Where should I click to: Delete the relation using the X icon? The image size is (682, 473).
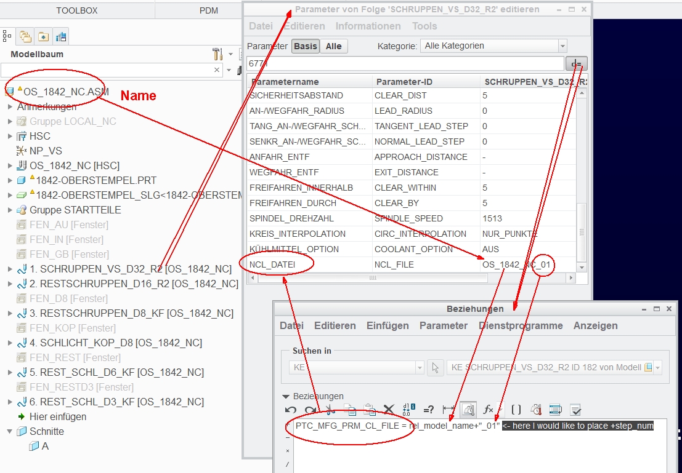tap(388, 408)
